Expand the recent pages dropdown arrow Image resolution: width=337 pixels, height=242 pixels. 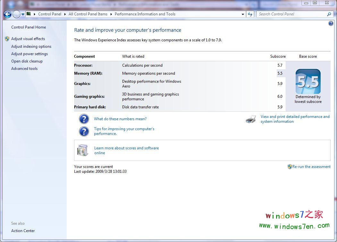23,14
